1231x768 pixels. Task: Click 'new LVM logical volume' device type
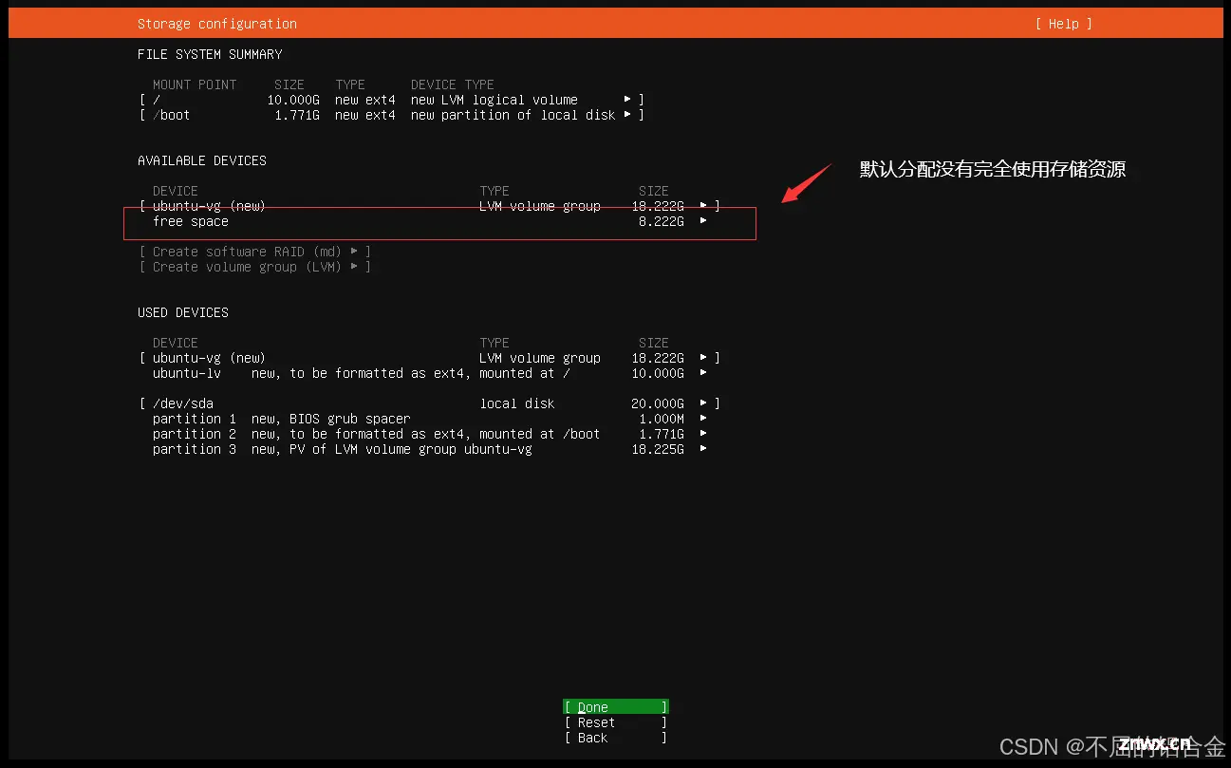click(x=494, y=100)
